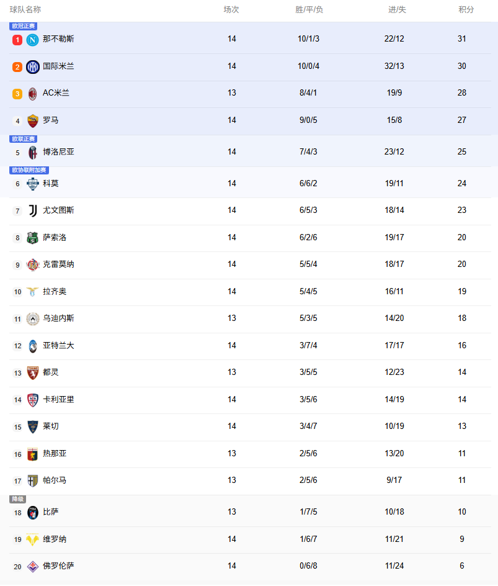This screenshot has height=586, width=498.
Task: Click the Napoli club crest icon
Action: click(33, 40)
